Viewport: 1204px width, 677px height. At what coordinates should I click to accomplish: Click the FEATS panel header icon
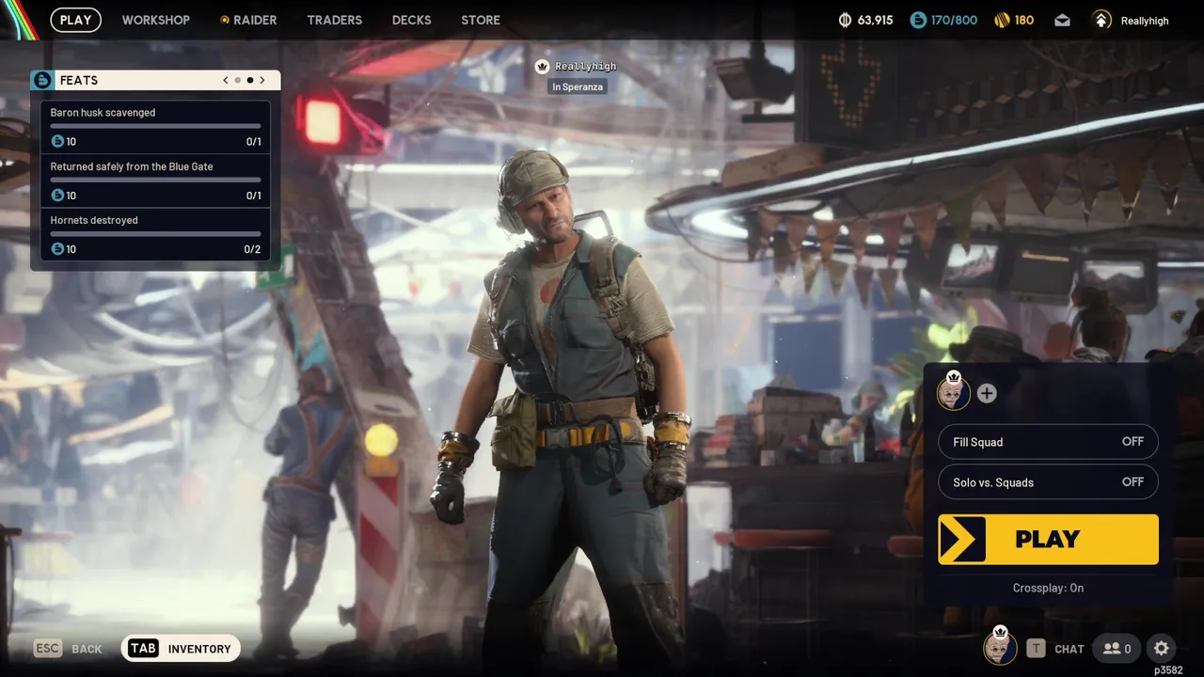(42, 80)
